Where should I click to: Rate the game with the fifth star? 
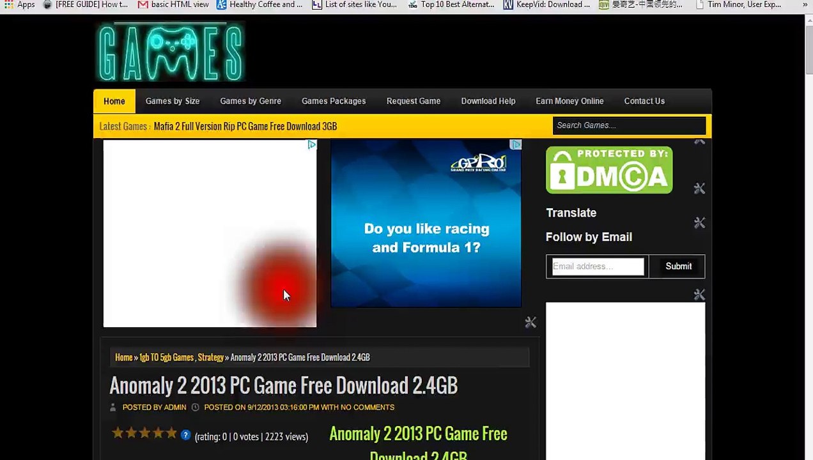(171, 434)
